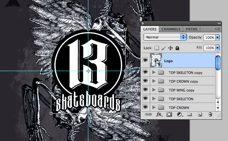
Task: Select the Logo layer thumbnail
Action: (156, 60)
